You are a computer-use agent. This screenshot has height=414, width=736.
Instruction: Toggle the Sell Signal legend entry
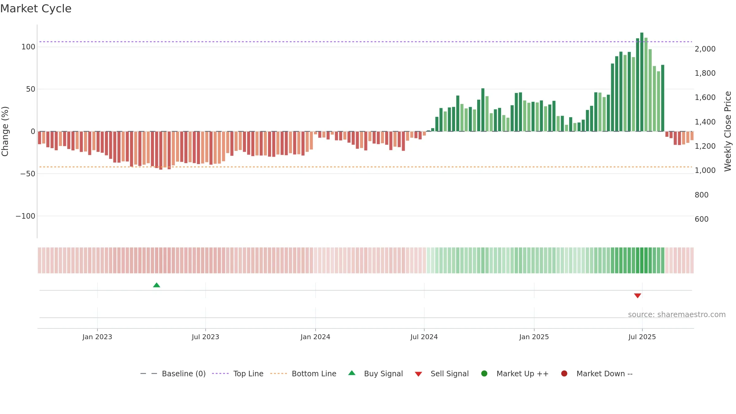[442, 374]
